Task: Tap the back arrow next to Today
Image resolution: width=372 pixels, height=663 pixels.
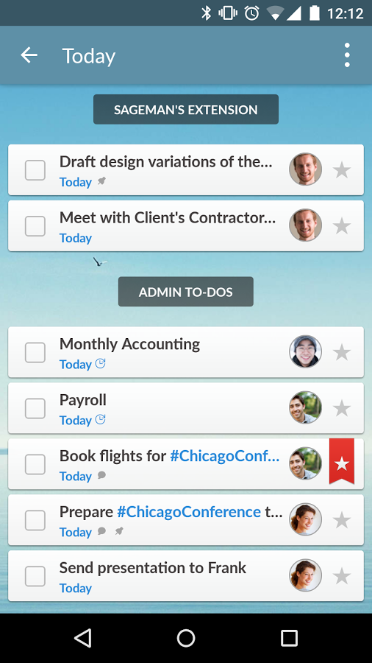Action: click(29, 55)
